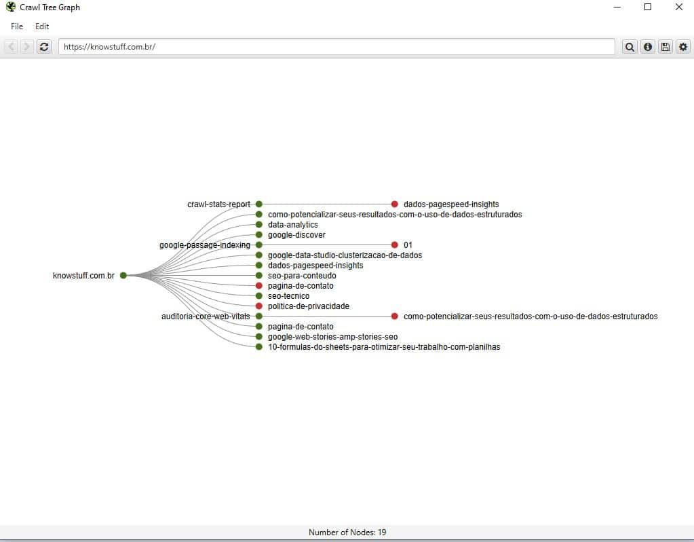Viewport: 694px width, 542px height.
Task: Open the search magnifier tool
Action: click(x=630, y=47)
